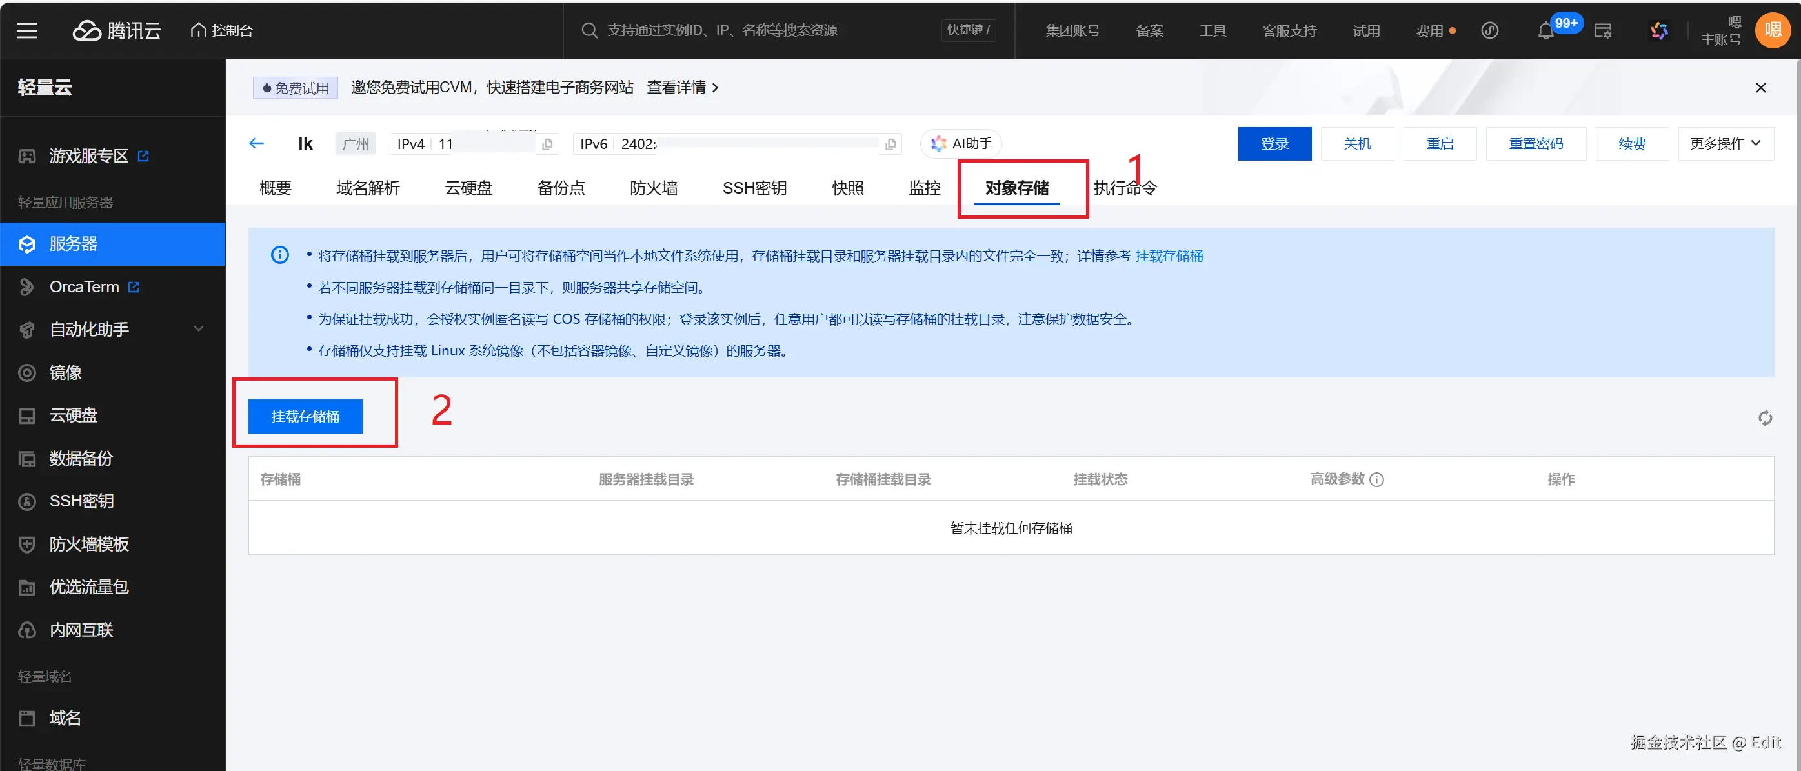Copy the IPv6 address
This screenshot has height=771, width=1801.
(x=890, y=144)
